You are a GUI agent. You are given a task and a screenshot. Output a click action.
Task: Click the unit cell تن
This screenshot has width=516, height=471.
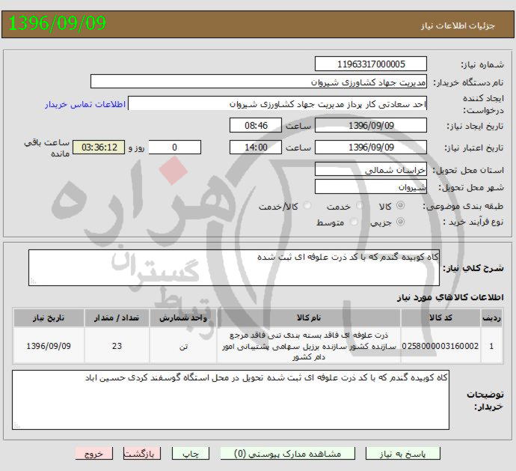(x=183, y=346)
